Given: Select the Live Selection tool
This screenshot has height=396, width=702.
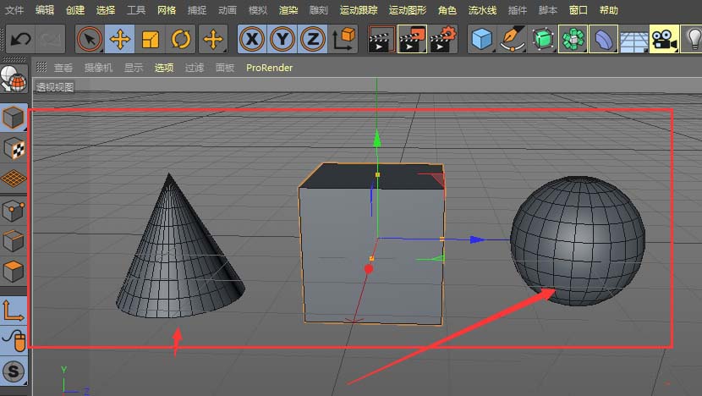Looking at the screenshot, I should point(90,40).
